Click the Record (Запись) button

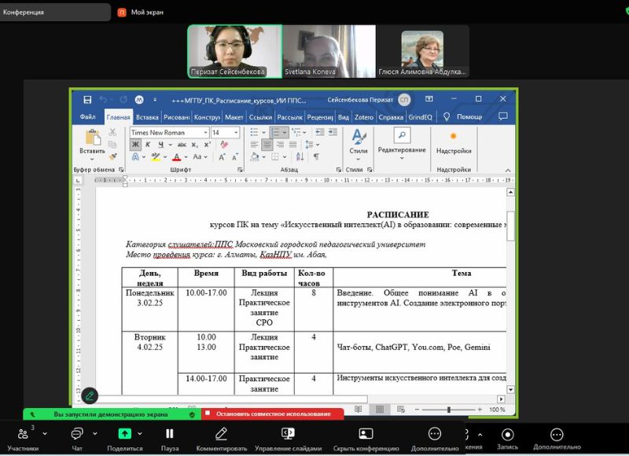[507, 436]
